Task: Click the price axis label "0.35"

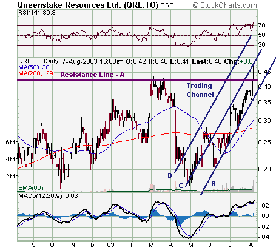Action: (x=264, y=103)
